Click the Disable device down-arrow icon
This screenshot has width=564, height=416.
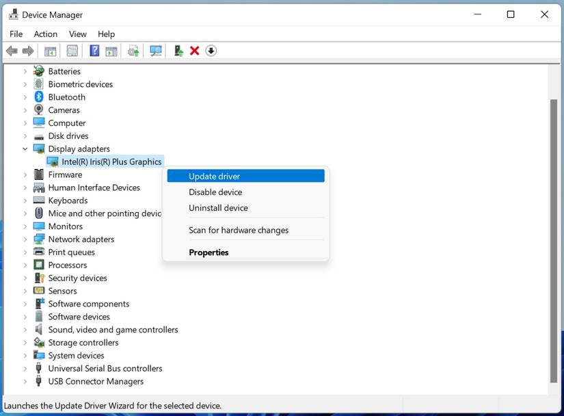click(211, 51)
